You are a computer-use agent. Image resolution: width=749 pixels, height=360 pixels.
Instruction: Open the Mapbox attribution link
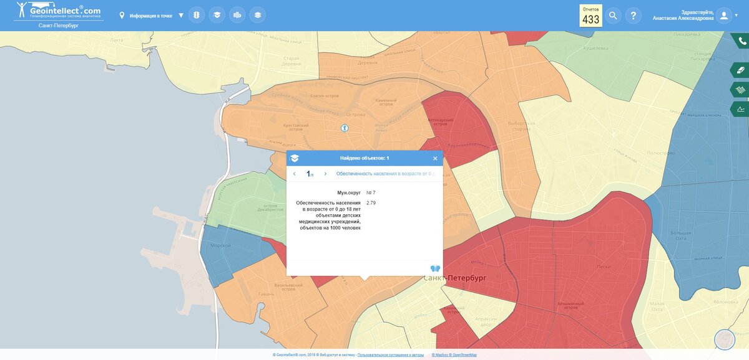point(441,355)
